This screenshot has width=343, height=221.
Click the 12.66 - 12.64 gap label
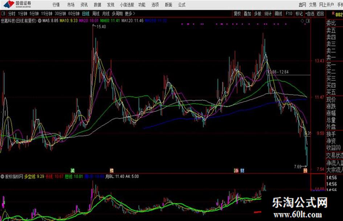(278, 72)
